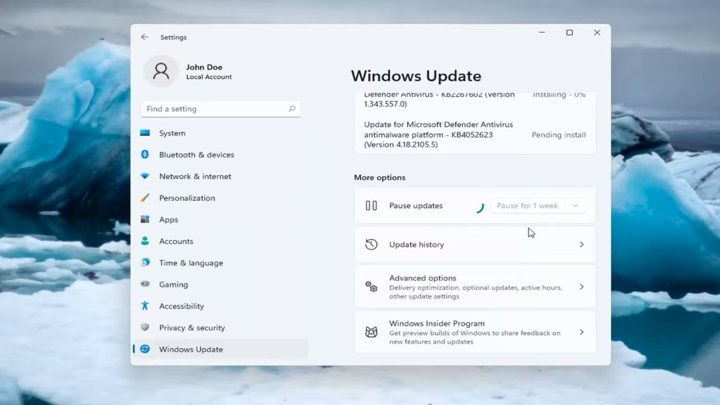Click the Advanced options gears icon
Image resolution: width=720 pixels, height=405 pixels.
[371, 287]
